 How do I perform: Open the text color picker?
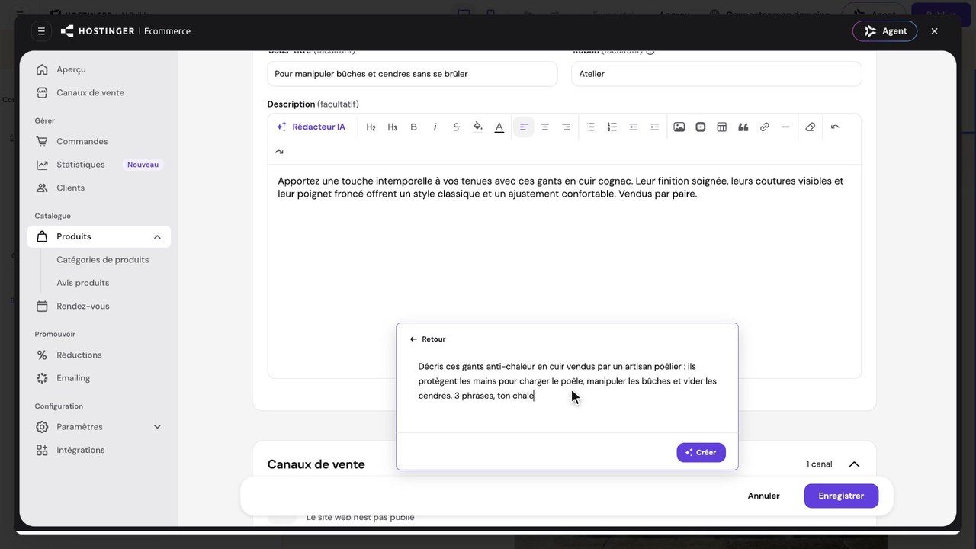click(499, 127)
